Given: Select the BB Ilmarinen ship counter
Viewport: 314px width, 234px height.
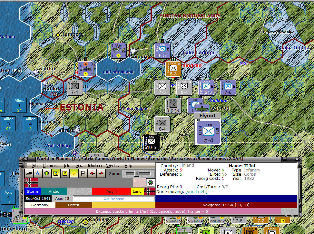Looking at the screenshot, I should pyautogui.click(x=86, y=69).
